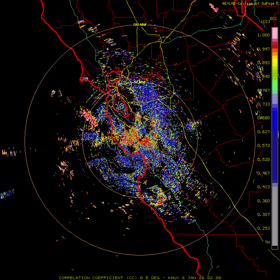Click the 0.893 scale value
The image size is (280, 280).
[264, 63]
